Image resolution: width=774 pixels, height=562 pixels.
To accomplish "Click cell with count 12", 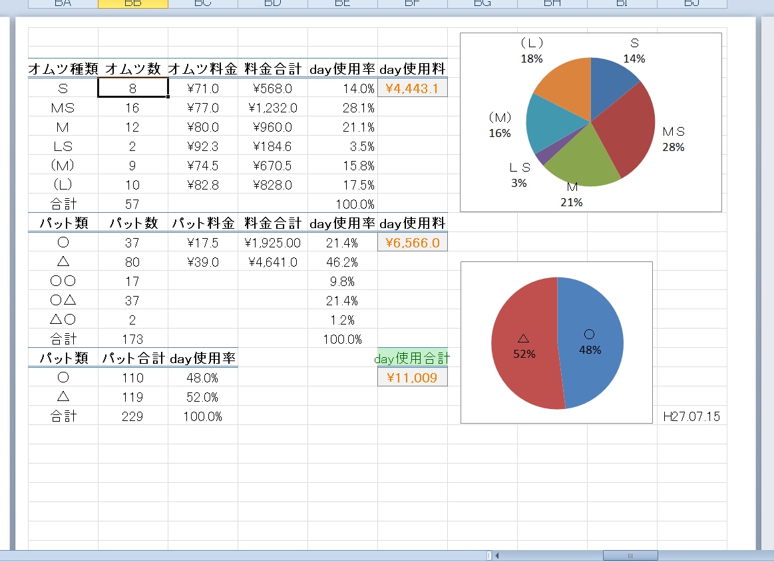I will click(133, 127).
